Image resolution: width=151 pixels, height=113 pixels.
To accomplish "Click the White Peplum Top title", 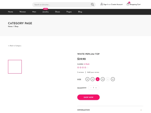I will [x=88, y=54].
